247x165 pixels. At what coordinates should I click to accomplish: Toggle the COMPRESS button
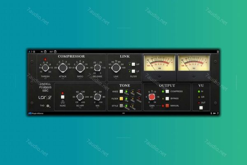[167, 92]
